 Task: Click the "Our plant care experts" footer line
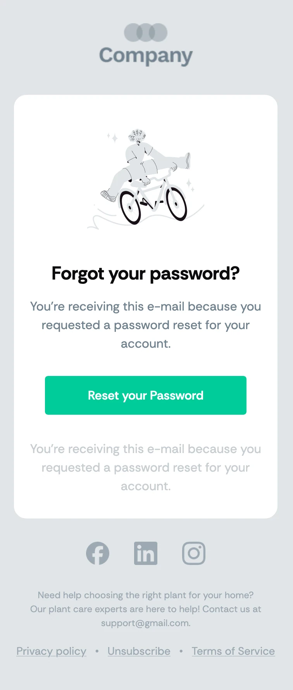click(146, 609)
